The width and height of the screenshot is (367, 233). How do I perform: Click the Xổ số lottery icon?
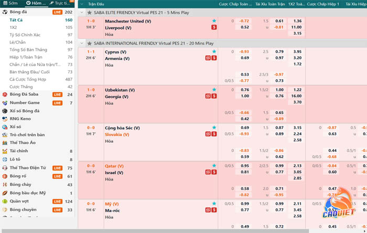(x=5, y=127)
